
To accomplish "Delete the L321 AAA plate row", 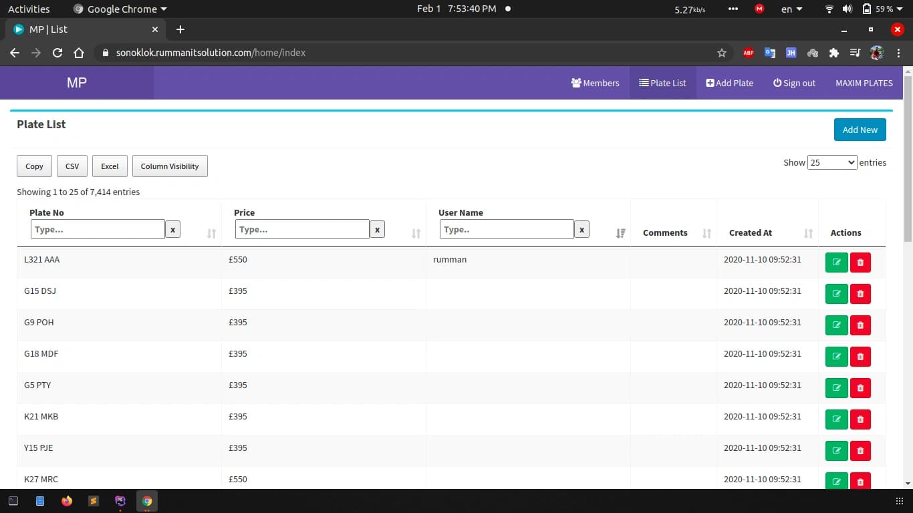I will [x=860, y=263].
